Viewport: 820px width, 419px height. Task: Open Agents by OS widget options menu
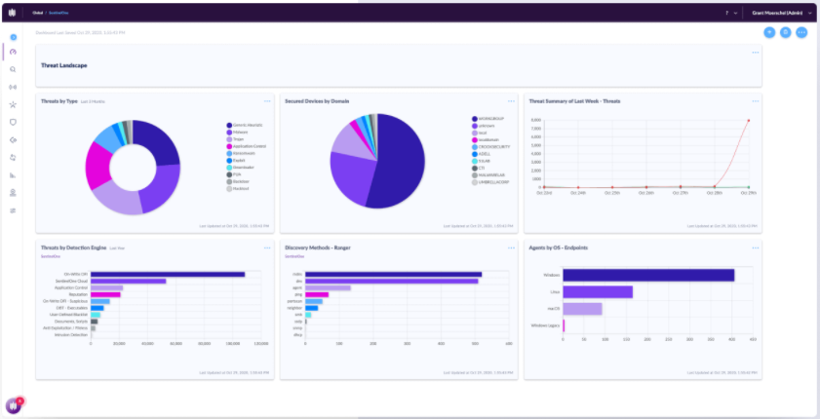[754, 248]
